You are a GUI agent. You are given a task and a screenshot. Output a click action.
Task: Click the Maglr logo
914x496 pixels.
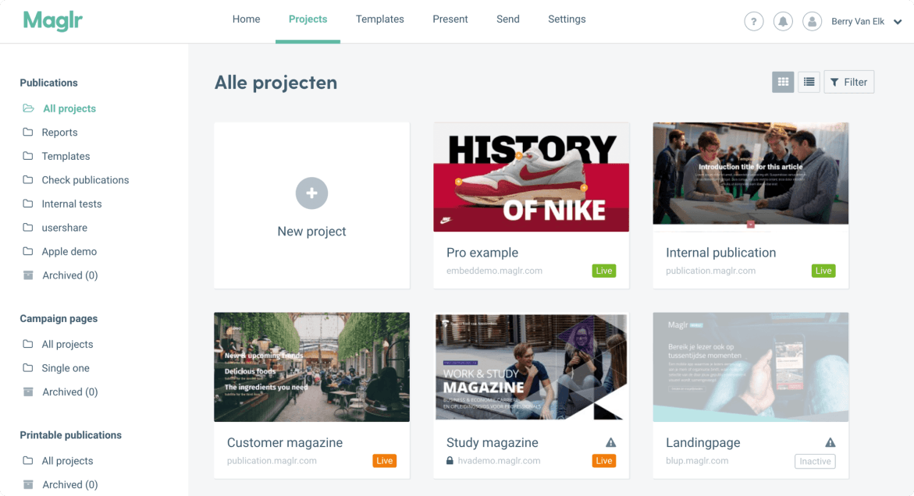52,21
